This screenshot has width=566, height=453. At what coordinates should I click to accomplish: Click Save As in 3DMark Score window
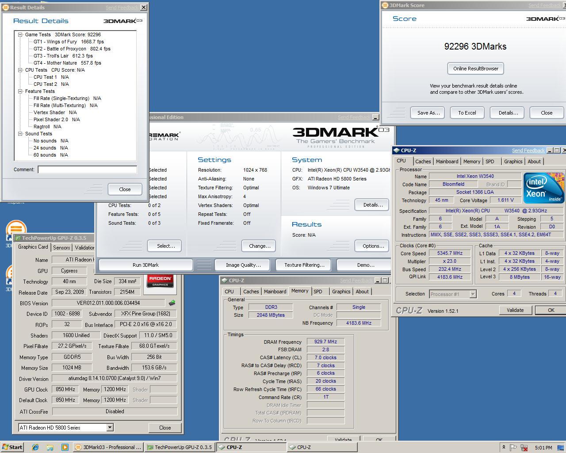tap(428, 113)
